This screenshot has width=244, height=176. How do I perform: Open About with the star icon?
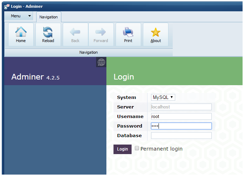(156, 35)
